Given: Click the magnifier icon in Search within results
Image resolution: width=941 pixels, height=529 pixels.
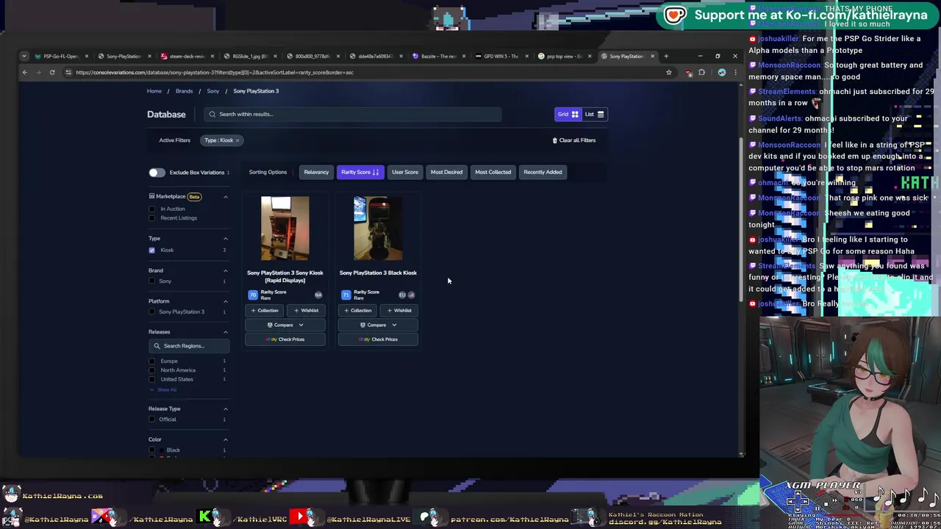Looking at the screenshot, I should coord(212,114).
